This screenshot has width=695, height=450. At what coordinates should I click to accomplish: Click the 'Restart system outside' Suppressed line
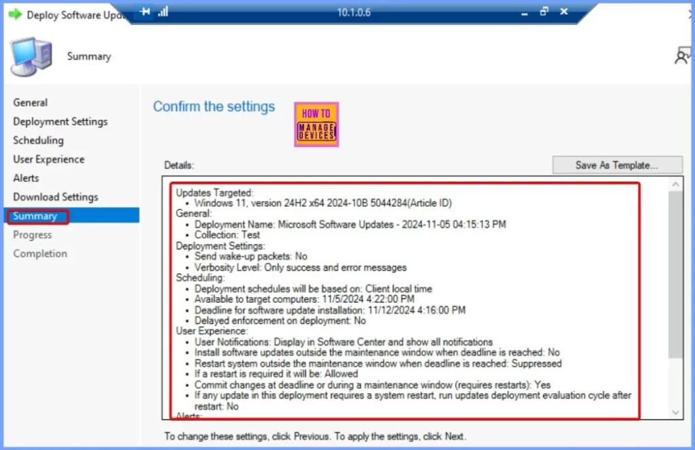(377, 363)
